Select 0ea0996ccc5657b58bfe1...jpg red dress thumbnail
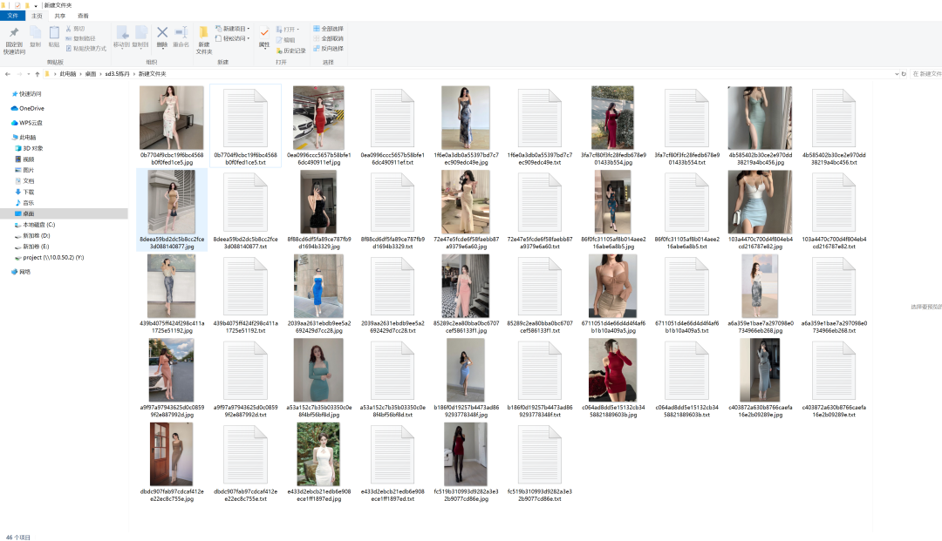The height and width of the screenshot is (541, 942). click(318, 118)
